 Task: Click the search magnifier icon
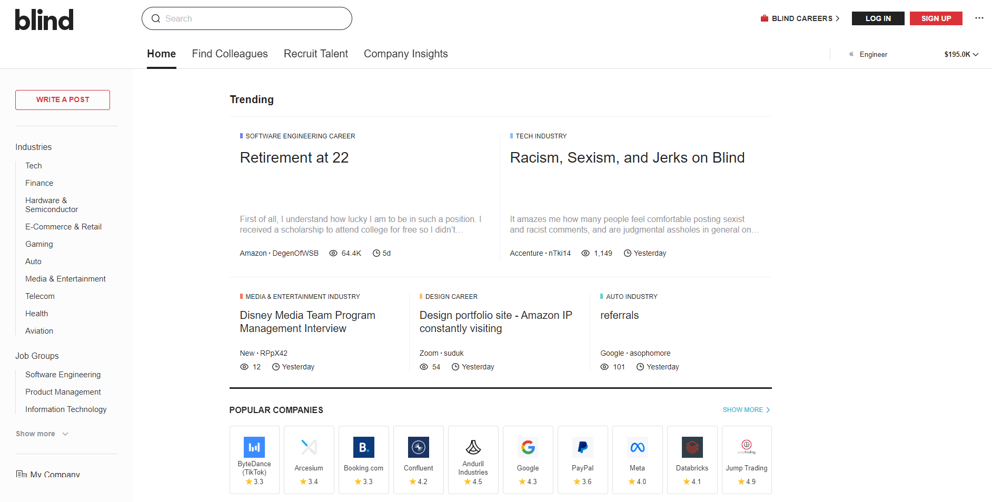(x=156, y=18)
